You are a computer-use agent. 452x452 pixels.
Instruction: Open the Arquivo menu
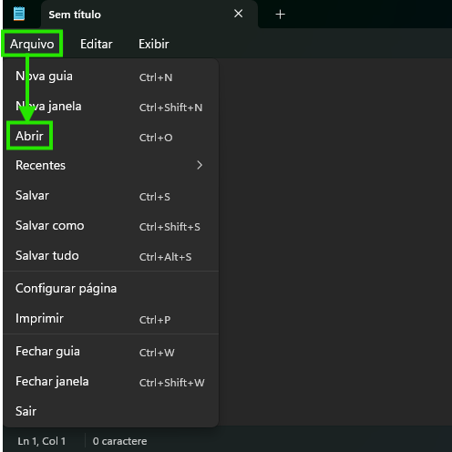coord(32,44)
